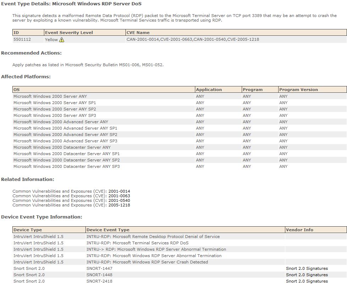Click the Program column header
347x284 pixels.
click(x=260, y=90)
